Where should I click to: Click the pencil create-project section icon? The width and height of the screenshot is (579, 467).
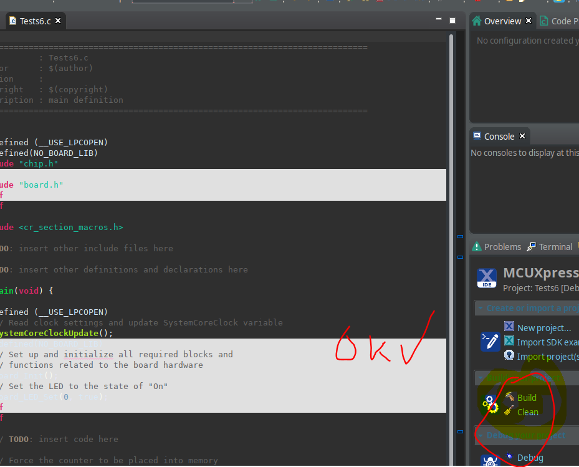pos(490,342)
